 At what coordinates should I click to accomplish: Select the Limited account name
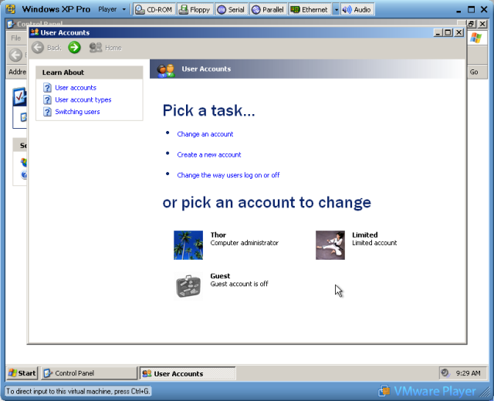(x=365, y=234)
